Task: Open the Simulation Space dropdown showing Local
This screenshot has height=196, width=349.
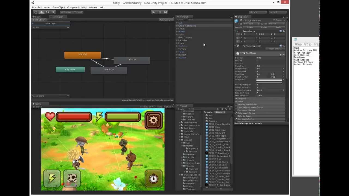Action: (x=270, y=90)
